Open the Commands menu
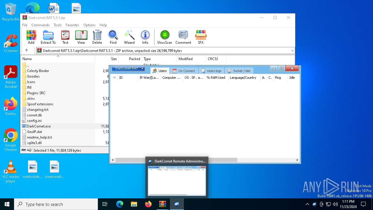This screenshot has height=210, width=373. [x=41, y=25]
